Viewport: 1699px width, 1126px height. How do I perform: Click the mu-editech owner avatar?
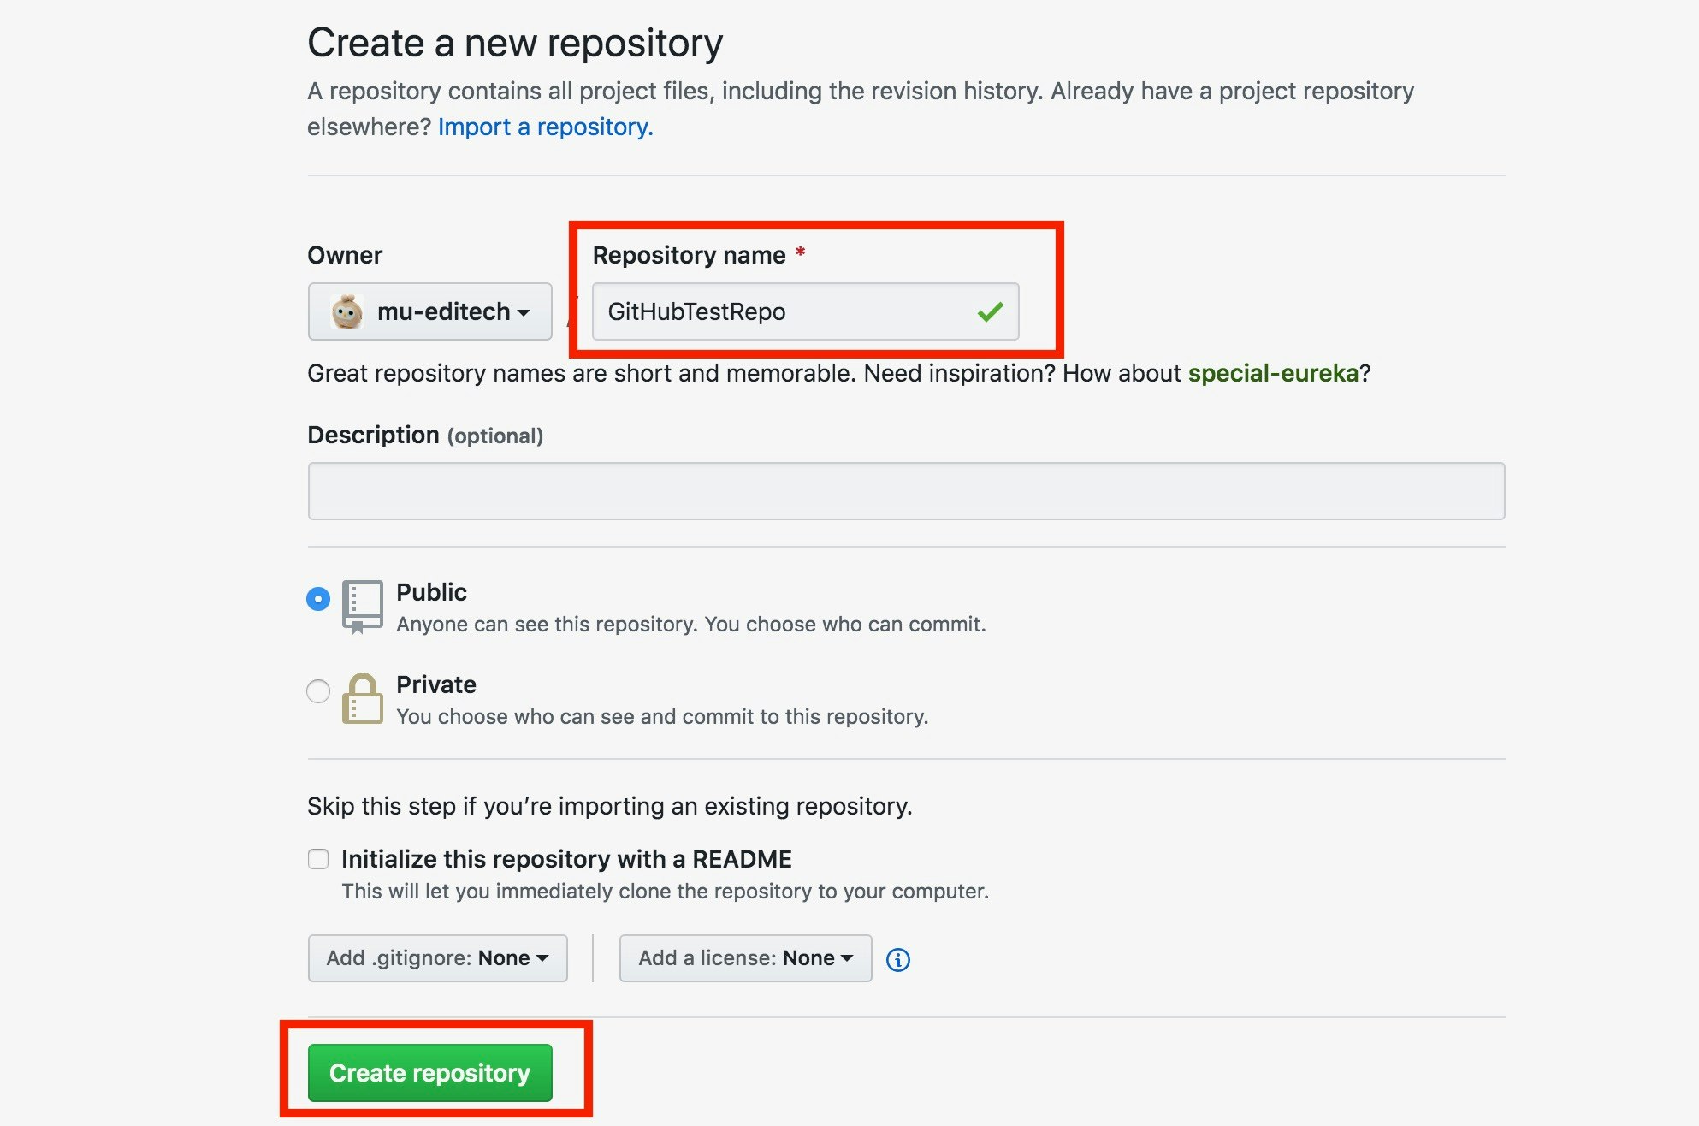pyautogui.click(x=346, y=312)
